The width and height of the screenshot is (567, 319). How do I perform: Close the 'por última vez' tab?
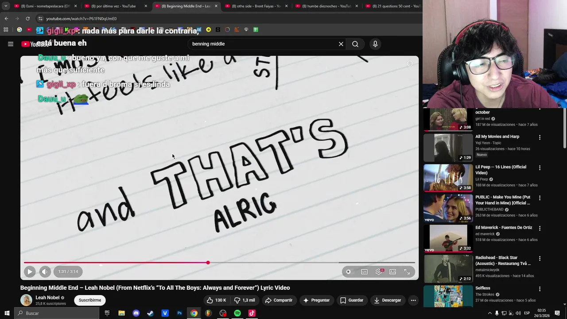(x=146, y=6)
